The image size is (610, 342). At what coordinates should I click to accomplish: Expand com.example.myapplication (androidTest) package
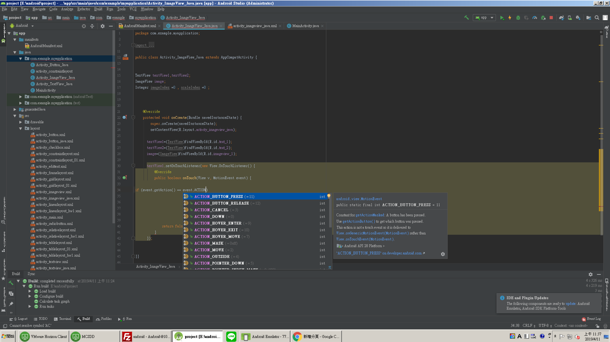point(21,97)
